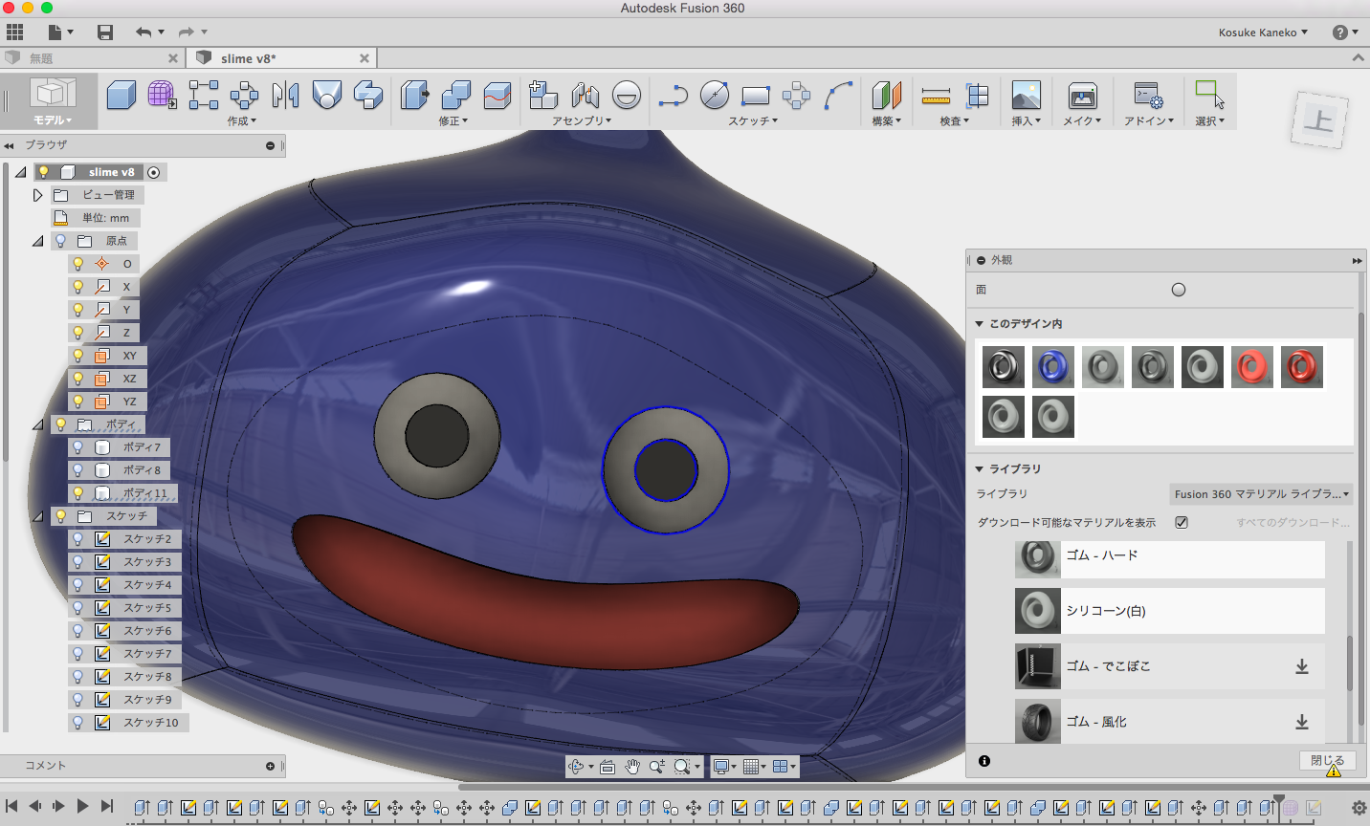This screenshot has width=1370, height=826.
Task: Expand the コメント panel
Action: pyautogui.click(x=270, y=766)
